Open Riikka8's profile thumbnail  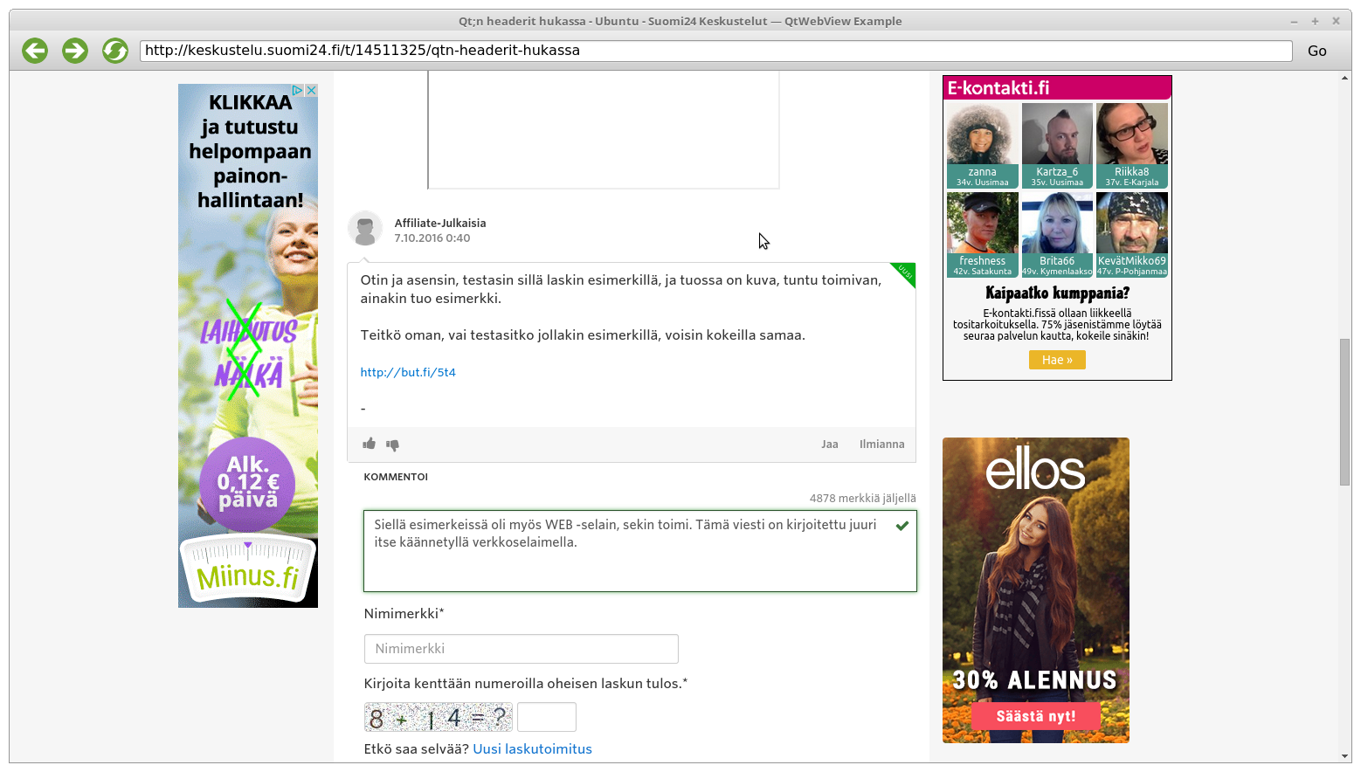(x=1132, y=145)
